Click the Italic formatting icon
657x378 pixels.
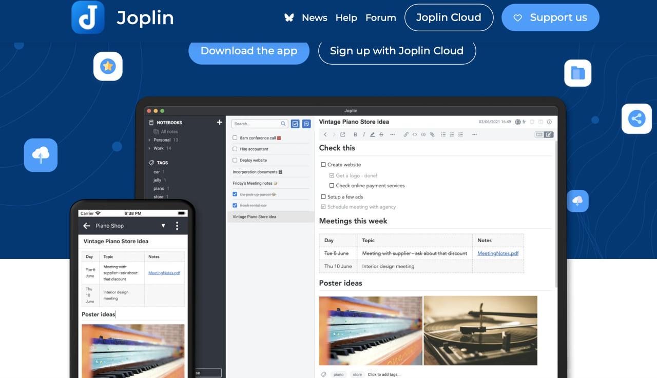(364, 135)
